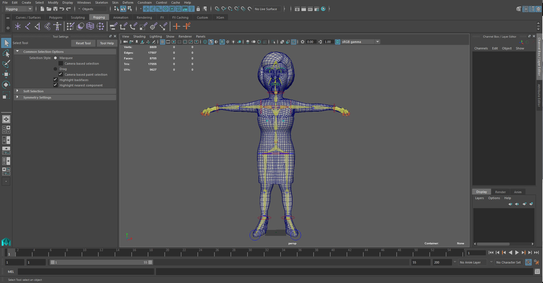Choose the Paint Selection tool
Image resolution: width=543 pixels, height=283 pixels.
click(6, 64)
